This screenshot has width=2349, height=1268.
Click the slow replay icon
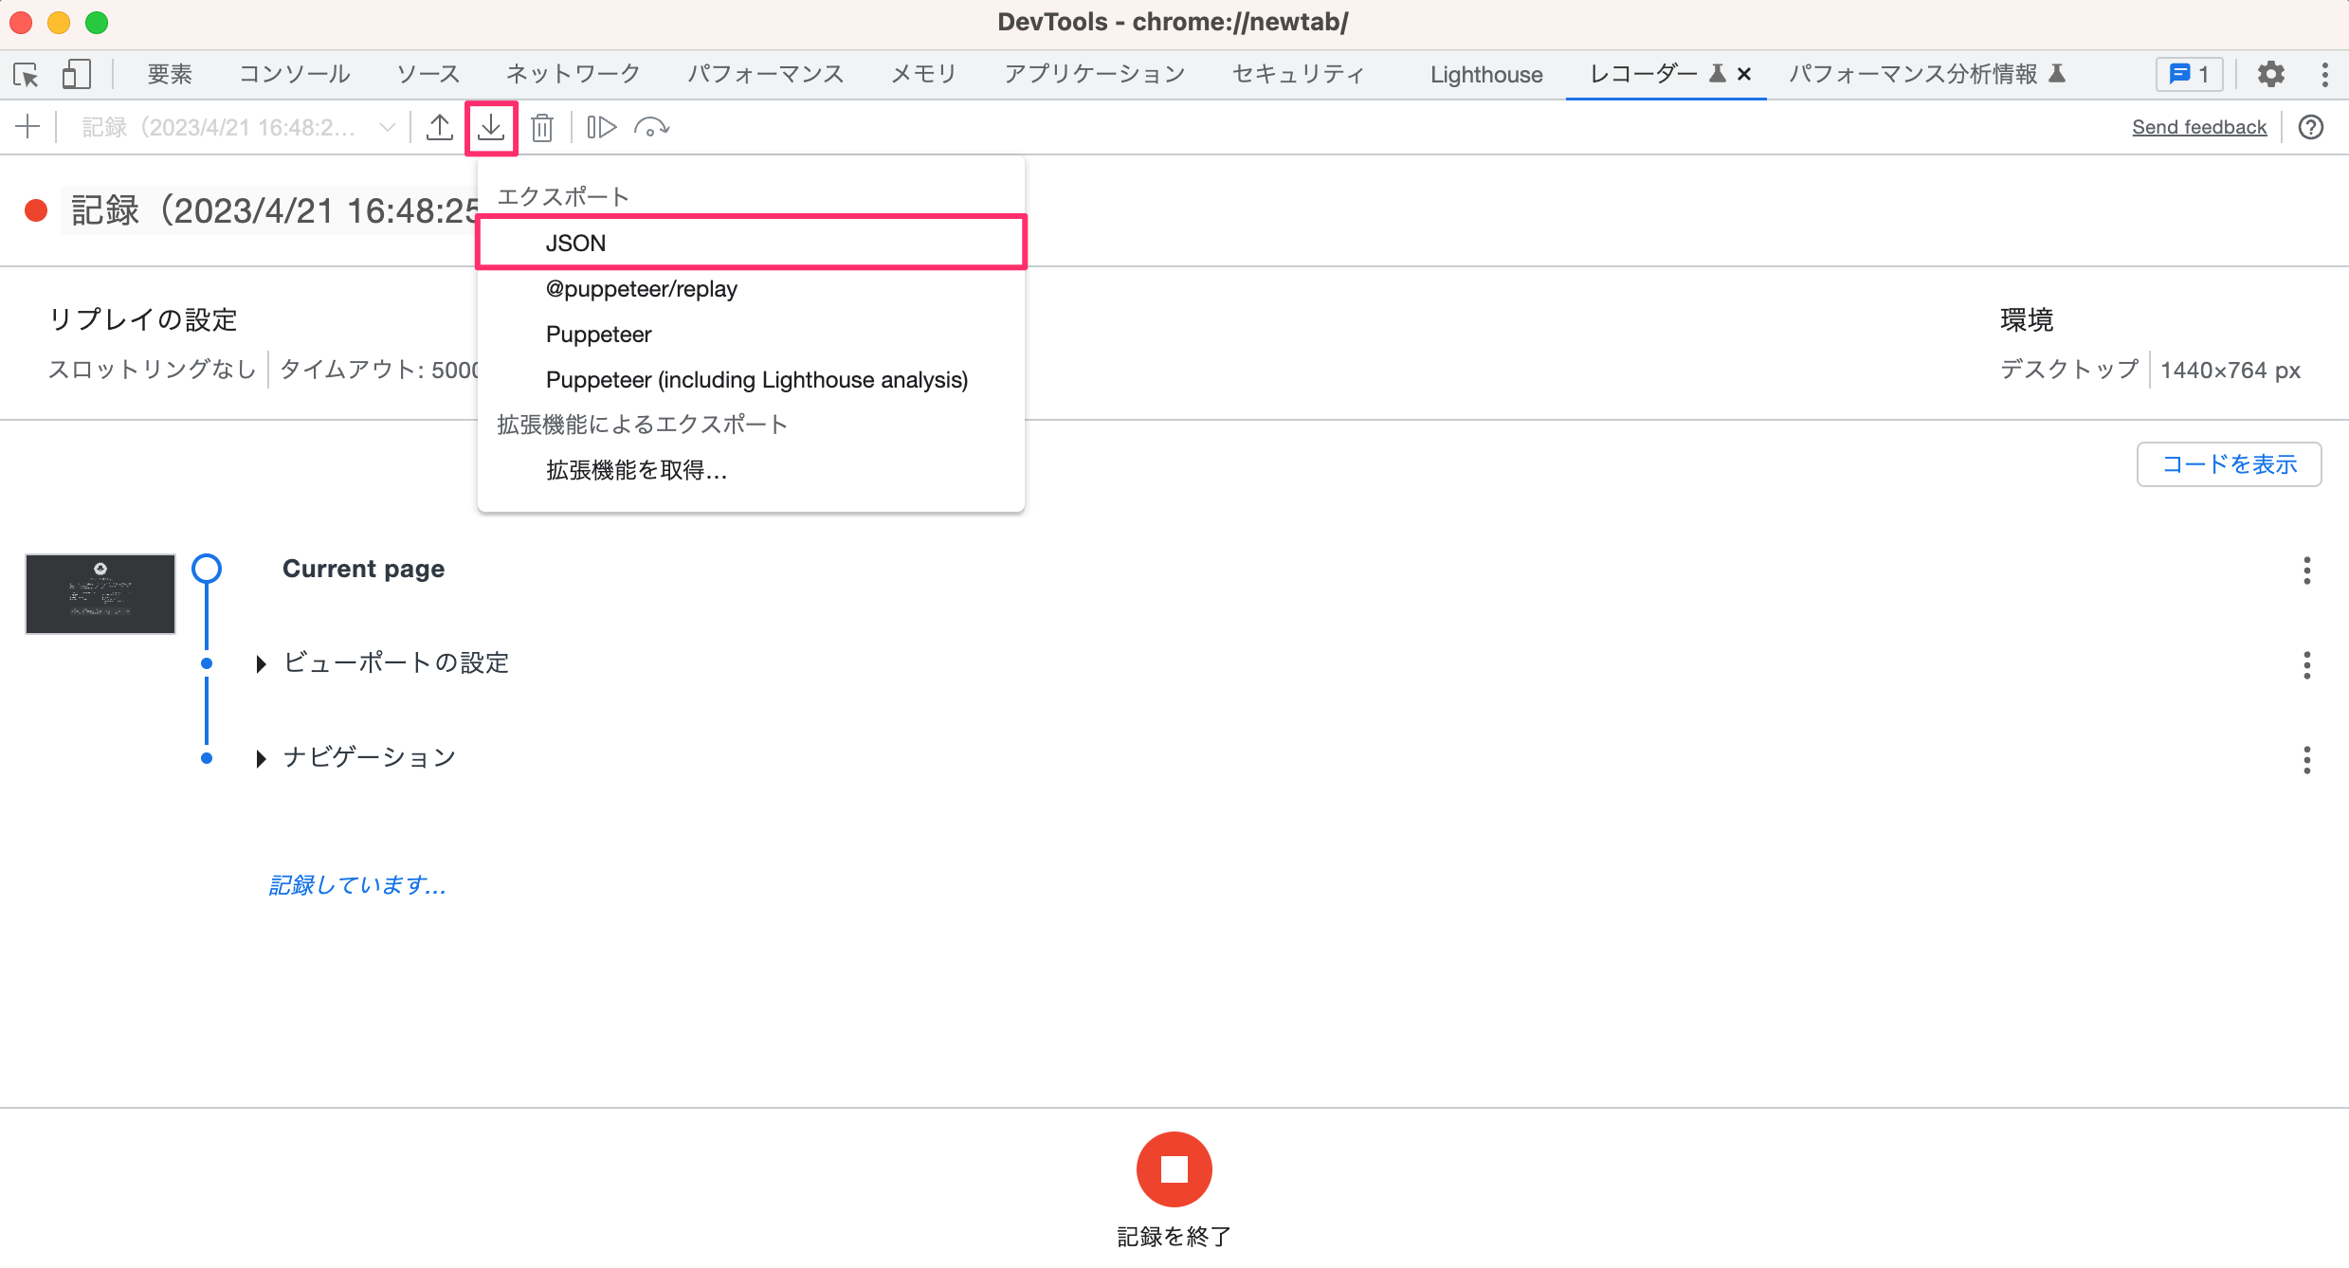coord(652,127)
